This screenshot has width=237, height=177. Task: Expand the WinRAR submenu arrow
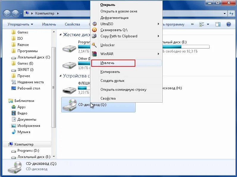(x=158, y=54)
